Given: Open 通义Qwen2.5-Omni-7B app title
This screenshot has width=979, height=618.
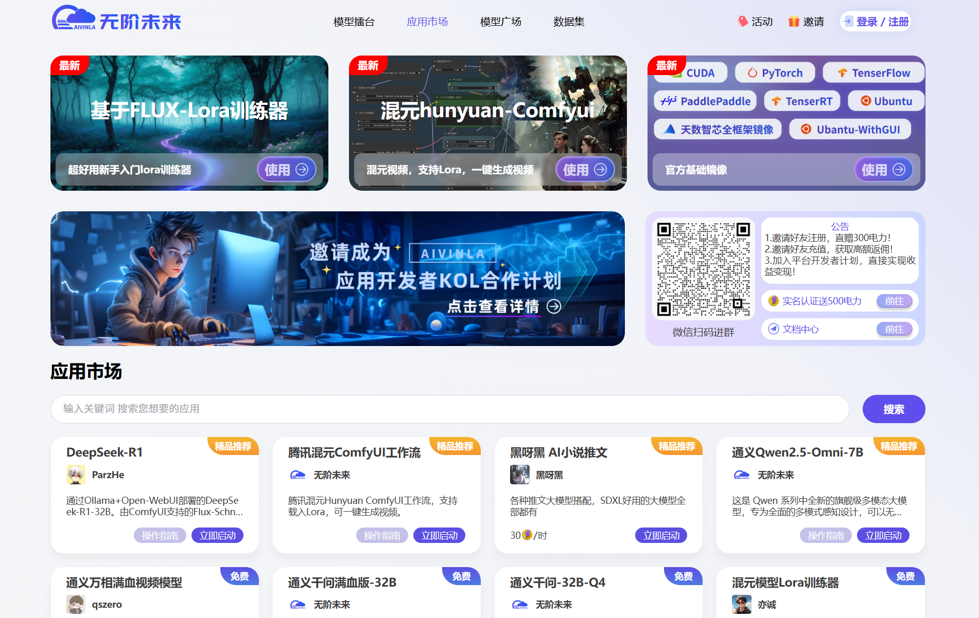Looking at the screenshot, I should tap(797, 452).
